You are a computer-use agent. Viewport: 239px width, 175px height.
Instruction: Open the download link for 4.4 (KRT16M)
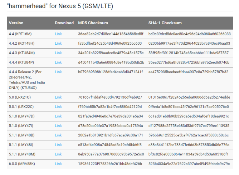click(58, 34)
